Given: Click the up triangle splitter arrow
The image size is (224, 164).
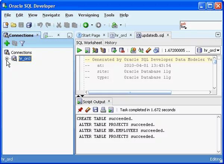Looking at the screenshot, I should click(x=78, y=96).
